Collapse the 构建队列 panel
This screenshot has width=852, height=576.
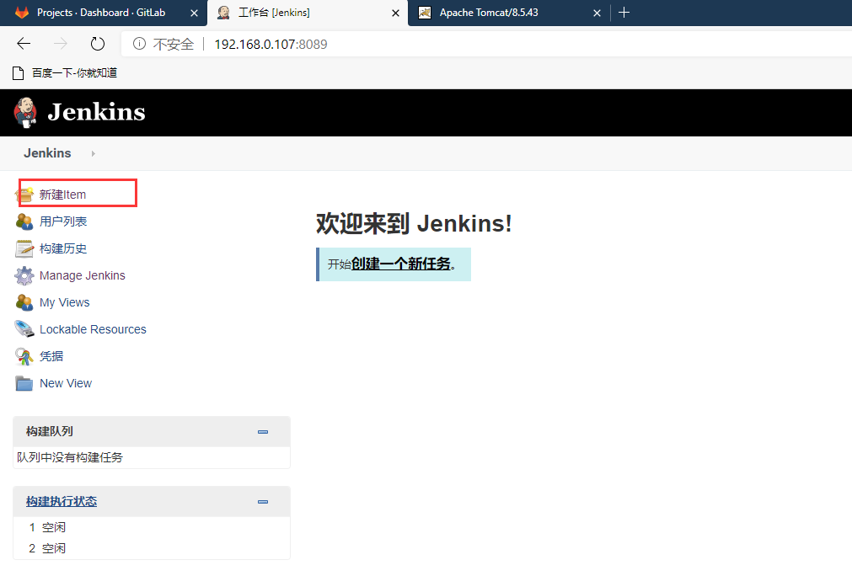click(x=263, y=432)
